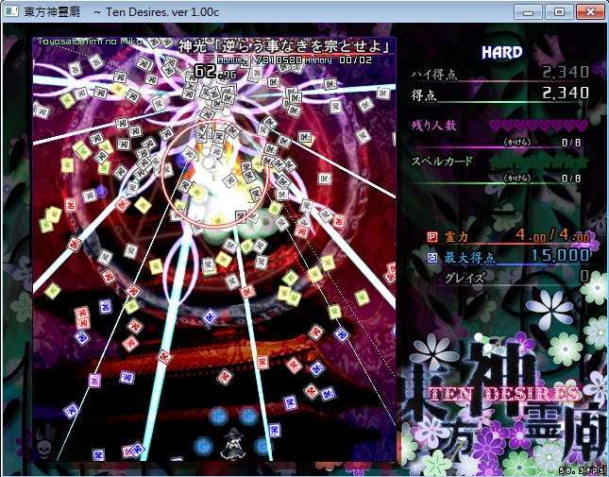Click the glowing white boss inside the red circle
The width and height of the screenshot is (609, 477).
(214, 174)
